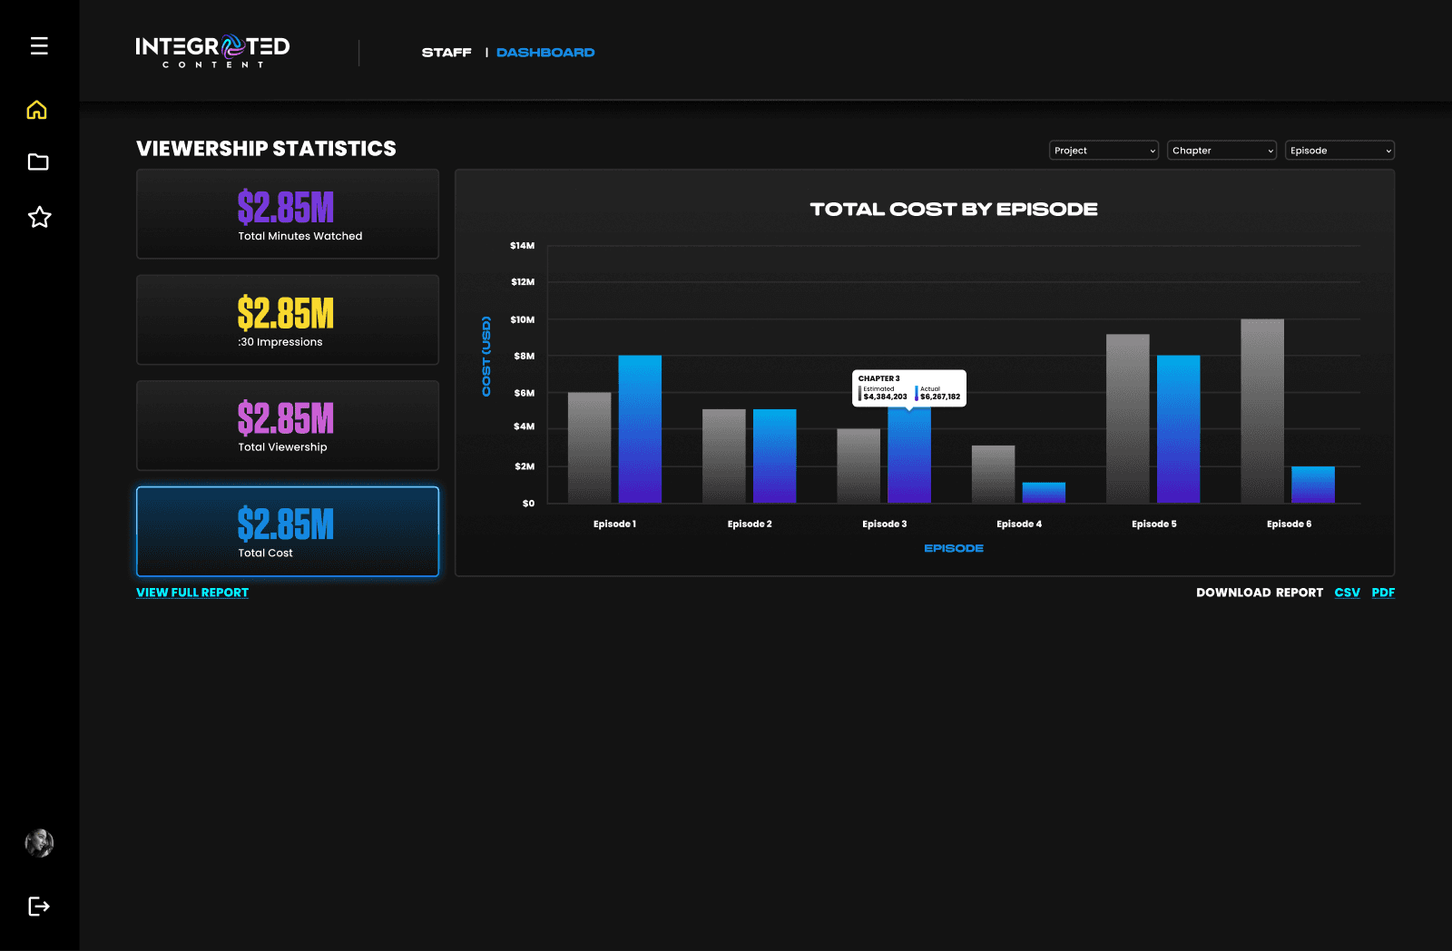Screen dimensions: 1452x951
Task: Click the Episode 4 axis label
Action: (1019, 524)
